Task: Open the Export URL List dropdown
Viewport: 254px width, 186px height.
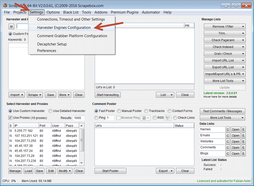Action: [224, 67]
